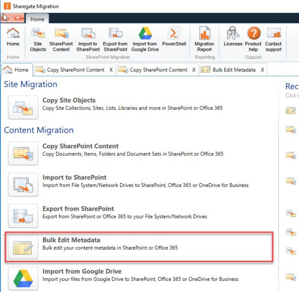
Task: Click text 'Bulk edit your content metadata in SharePoint or Office 365'
Action: point(110,248)
